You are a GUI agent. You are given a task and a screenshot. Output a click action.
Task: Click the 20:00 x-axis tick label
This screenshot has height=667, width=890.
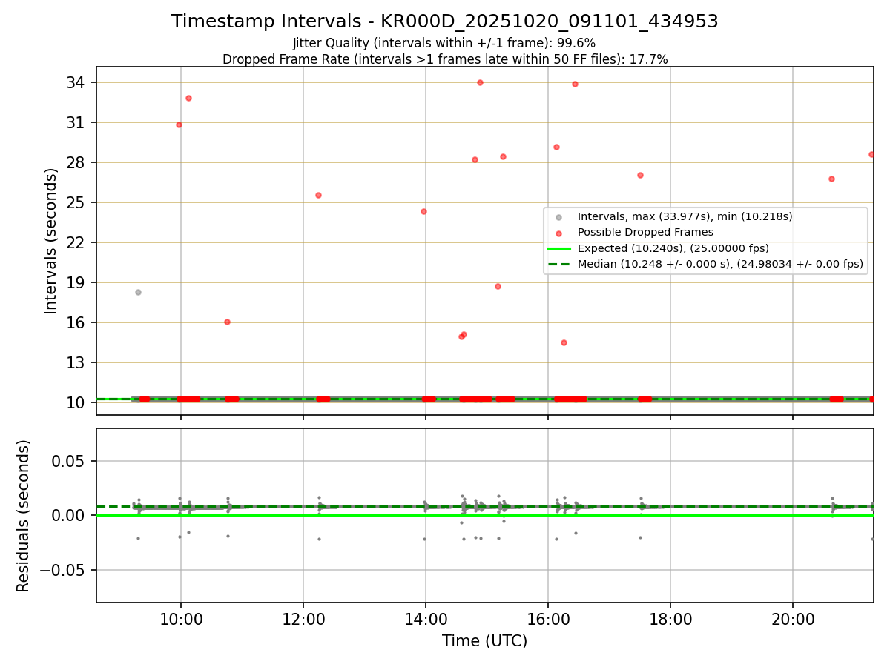click(x=793, y=619)
